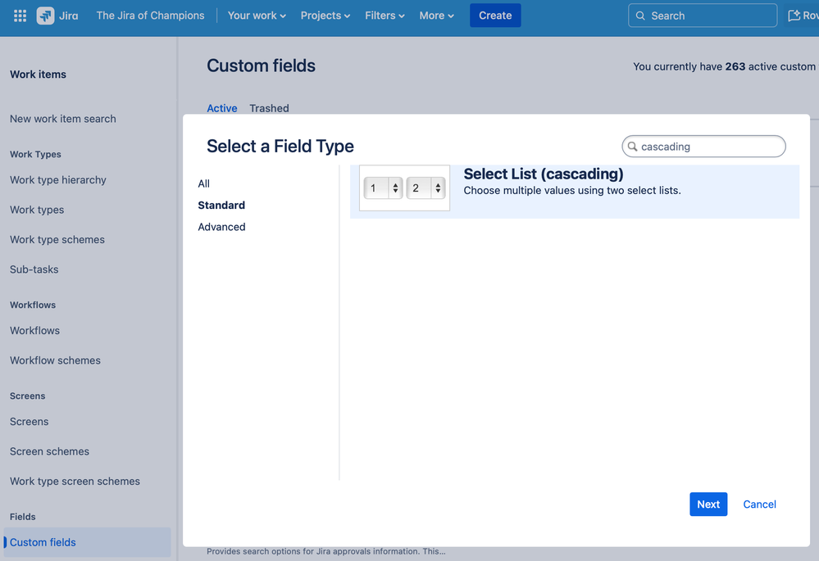Click 'Choose multiple values using two select lists.' text
Screen dimensions: 819x561
tap(572, 191)
